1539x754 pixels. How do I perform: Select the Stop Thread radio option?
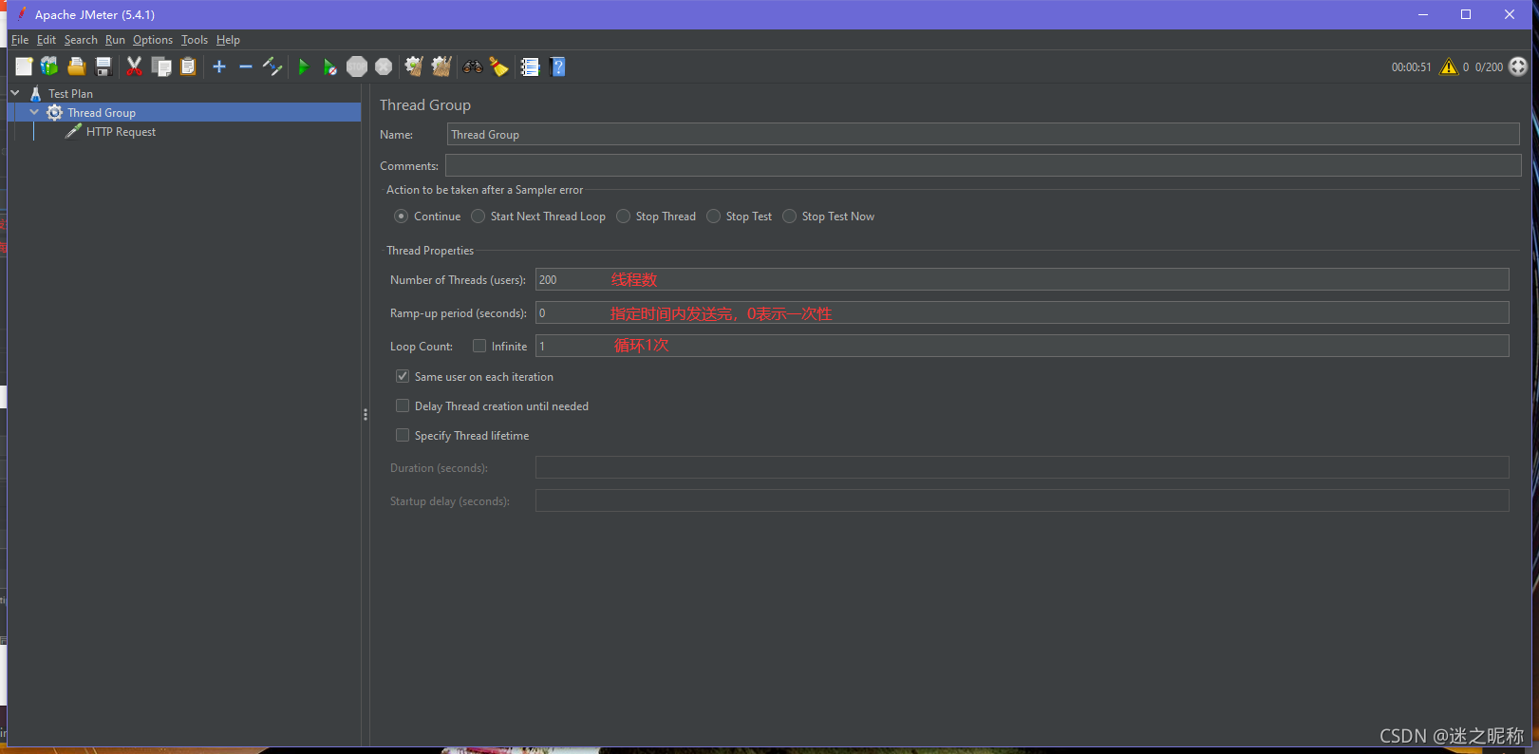click(656, 217)
